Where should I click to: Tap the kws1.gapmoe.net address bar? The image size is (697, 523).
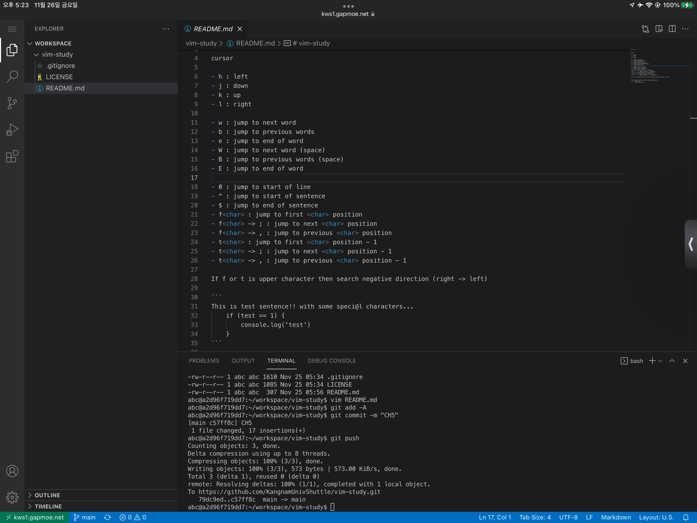(348, 14)
